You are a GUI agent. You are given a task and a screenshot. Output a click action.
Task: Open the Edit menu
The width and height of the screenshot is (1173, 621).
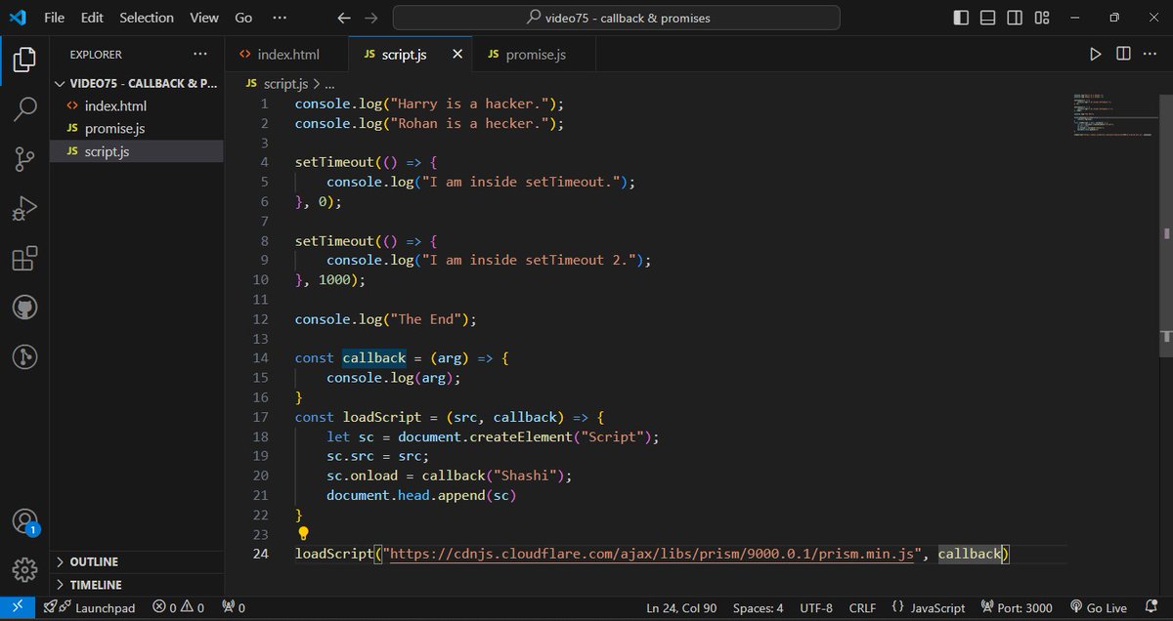tap(92, 18)
